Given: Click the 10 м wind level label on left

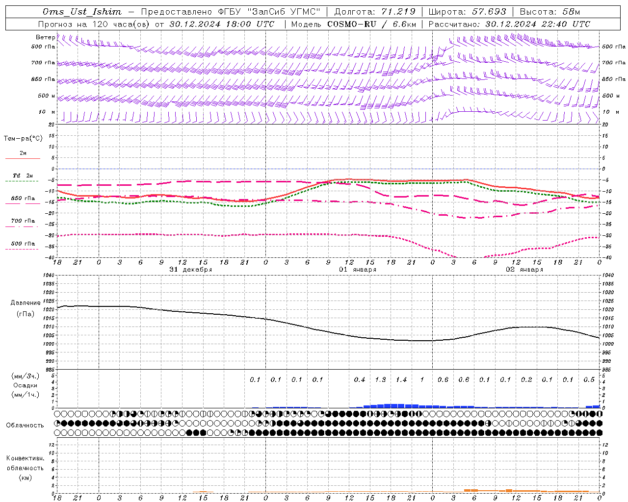Looking at the screenshot, I should click(x=47, y=112).
